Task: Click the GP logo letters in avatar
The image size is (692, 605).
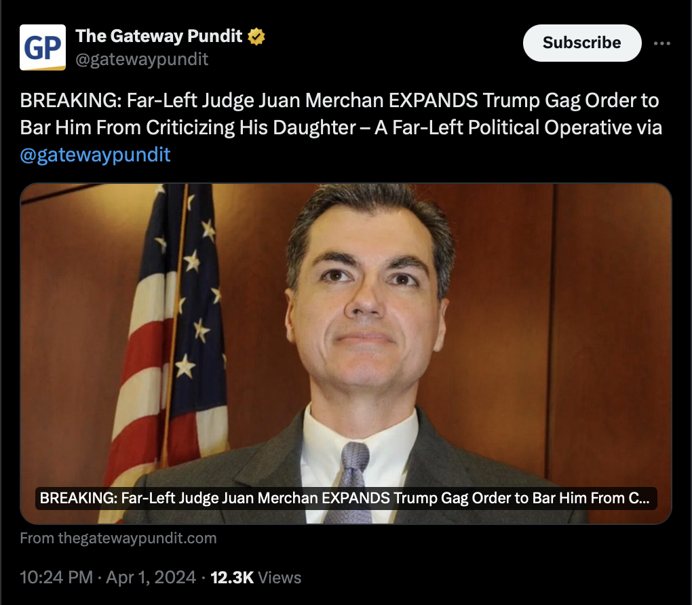Action: click(43, 48)
